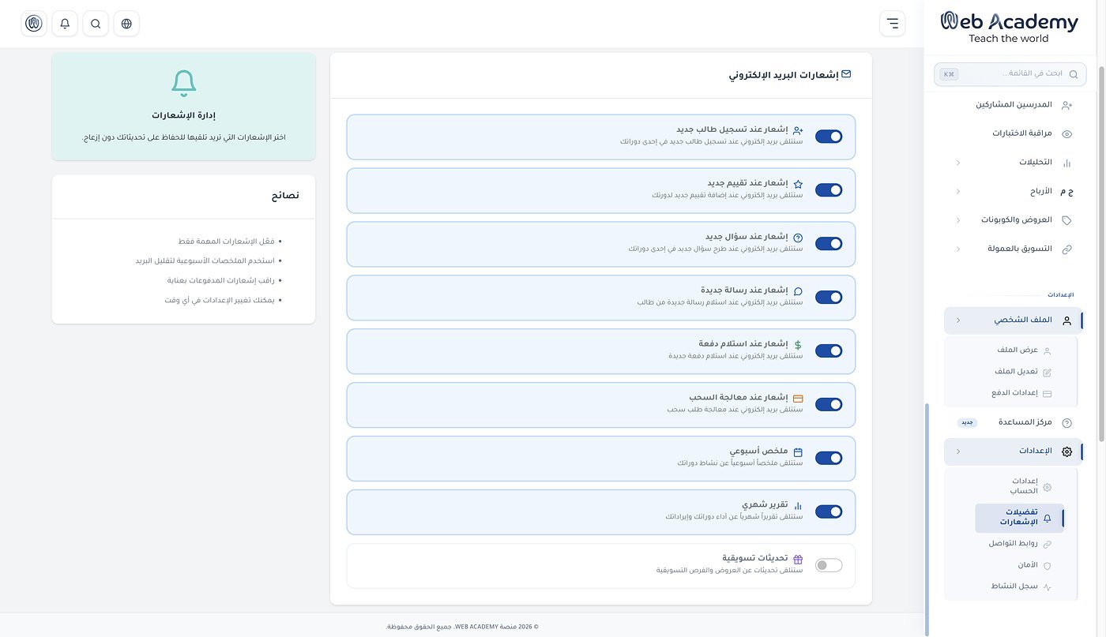The image size is (1106, 637).
Task: Open إعدادات الدفع in the profile submenu
Action: coord(1019,393)
